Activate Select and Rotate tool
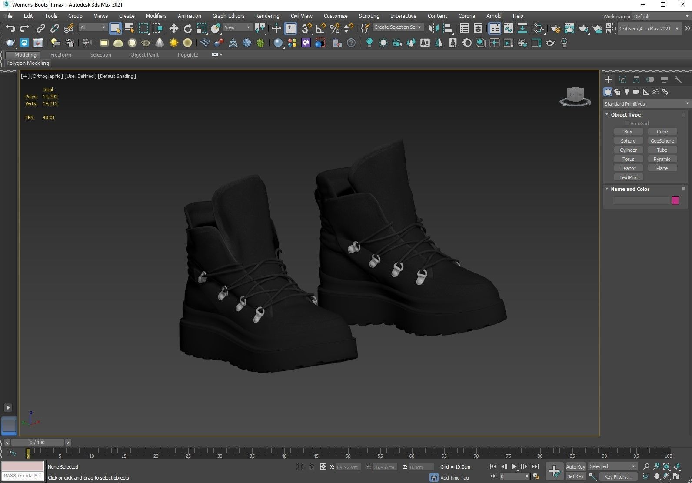This screenshot has width=692, height=483. tap(187, 29)
